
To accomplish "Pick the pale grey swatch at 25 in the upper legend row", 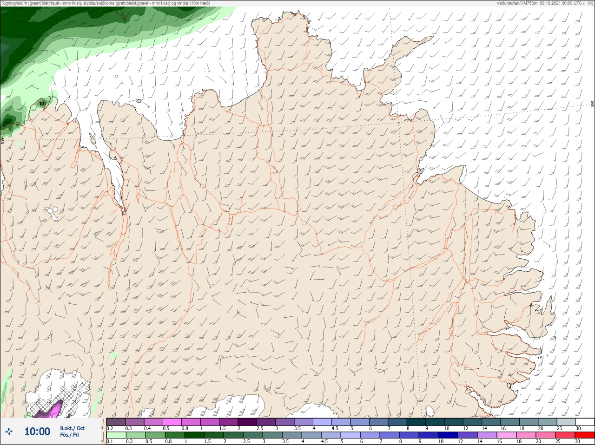I will 567,422.
